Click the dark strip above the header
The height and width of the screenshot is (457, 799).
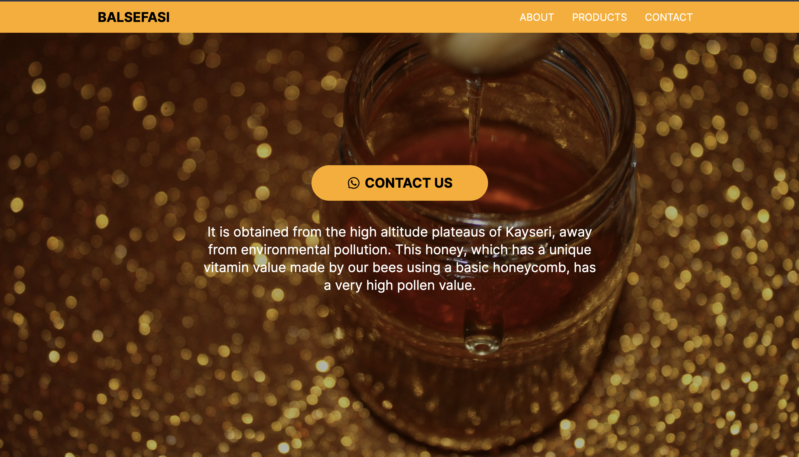pyautogui.click(x=399, y=1)
